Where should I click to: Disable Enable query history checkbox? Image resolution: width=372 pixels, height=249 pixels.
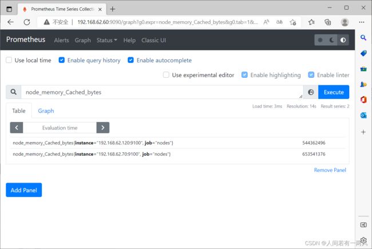pyautogui.click(x=61, y=60)
